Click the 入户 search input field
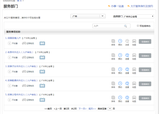Screen dimensions: 159x114 point(108,26)
